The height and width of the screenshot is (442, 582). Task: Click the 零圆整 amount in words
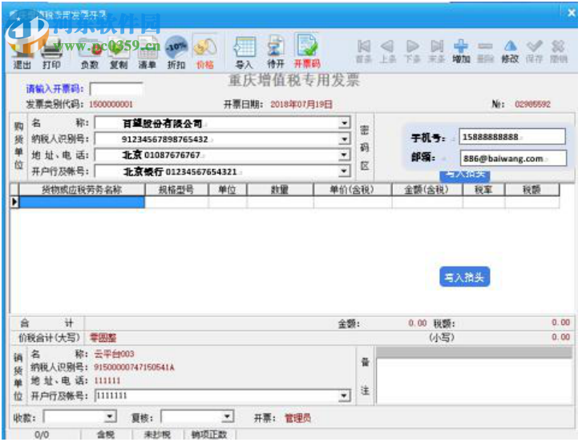pyautogui.click(x=103, y=338)
